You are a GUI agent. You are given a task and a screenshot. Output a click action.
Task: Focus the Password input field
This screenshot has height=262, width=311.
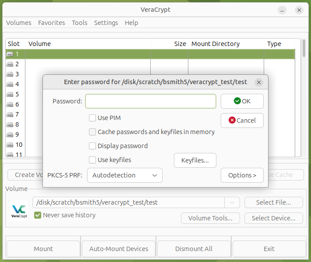151,101
